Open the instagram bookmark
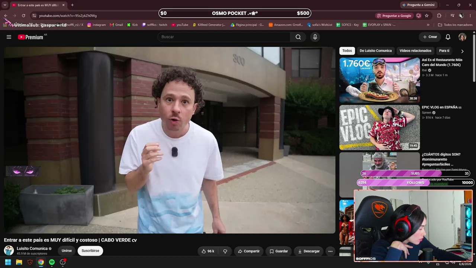 coord(97,25)
